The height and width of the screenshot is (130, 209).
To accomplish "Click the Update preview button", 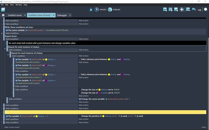I will pos(97,10).
